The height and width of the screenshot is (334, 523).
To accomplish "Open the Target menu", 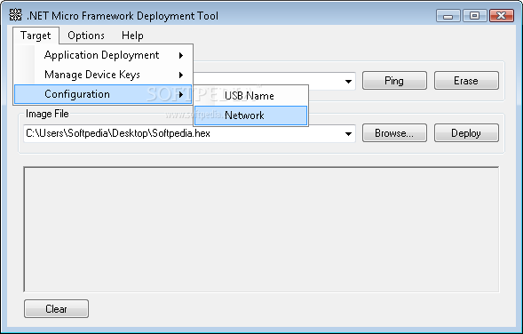I will [36, 36].
